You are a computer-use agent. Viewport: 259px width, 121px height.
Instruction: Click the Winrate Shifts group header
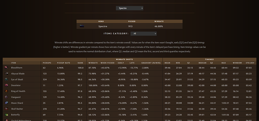pyautogui.click(x=124, y=59)
